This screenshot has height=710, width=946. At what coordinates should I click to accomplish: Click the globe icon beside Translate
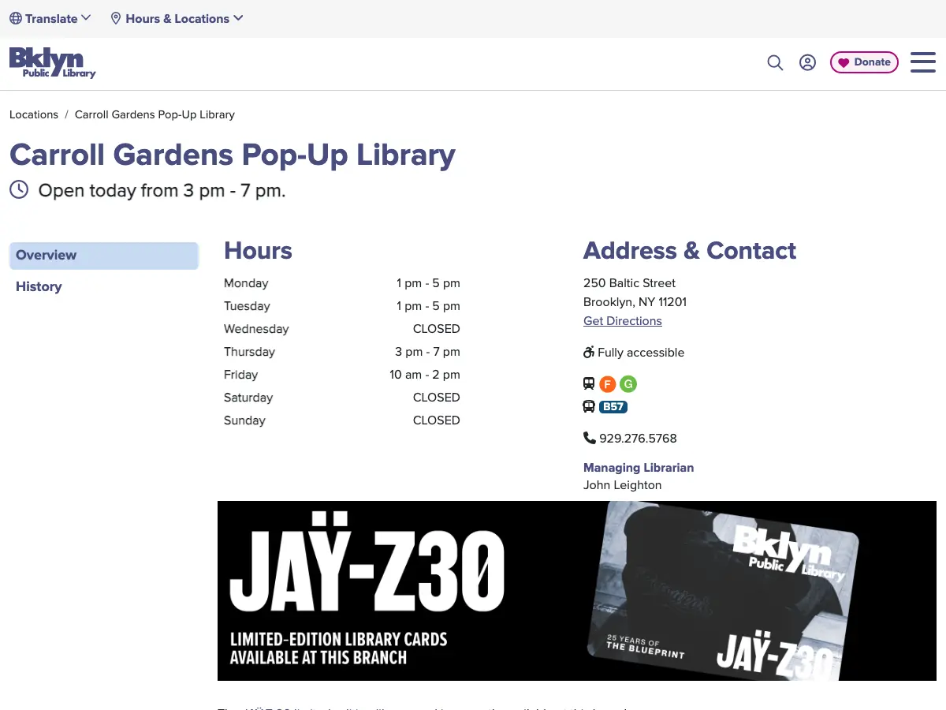16,18
